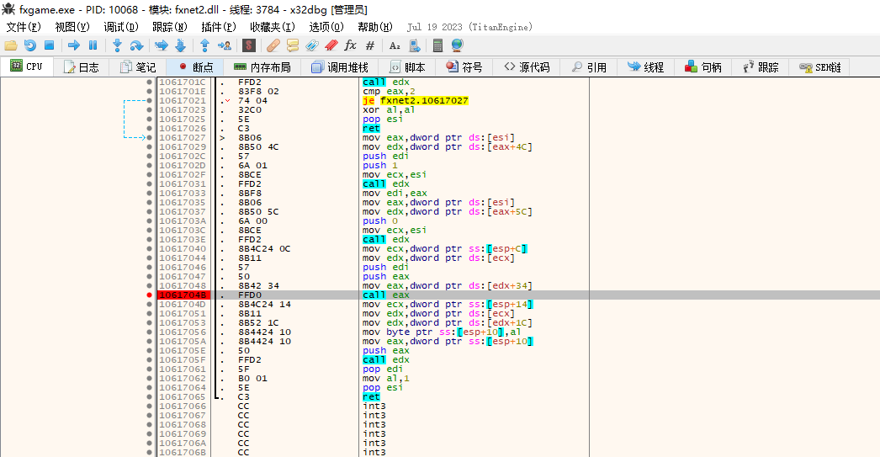The height and width of the screenshot is (457, 880).
Task: Open the Patches bandage icon
Action: click(x=273, y=45)
